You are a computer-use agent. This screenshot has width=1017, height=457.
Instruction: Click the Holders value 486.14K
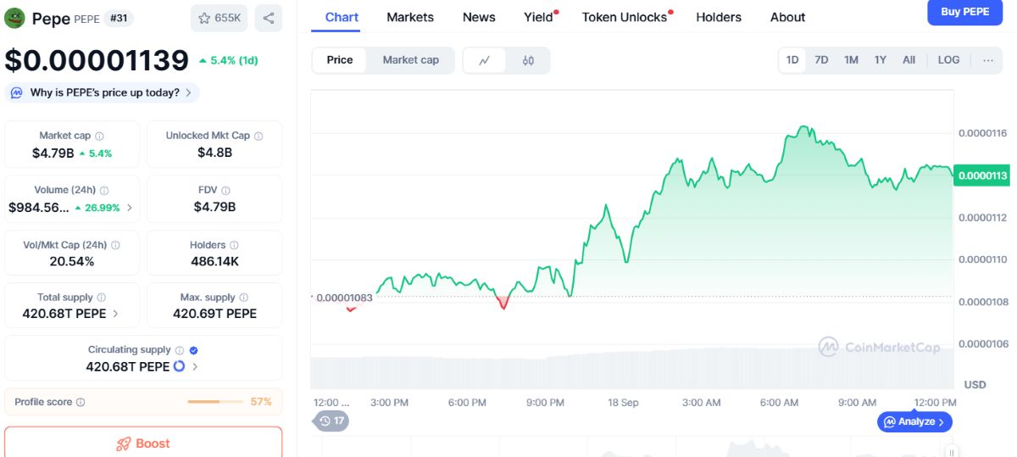pos(214,261)
